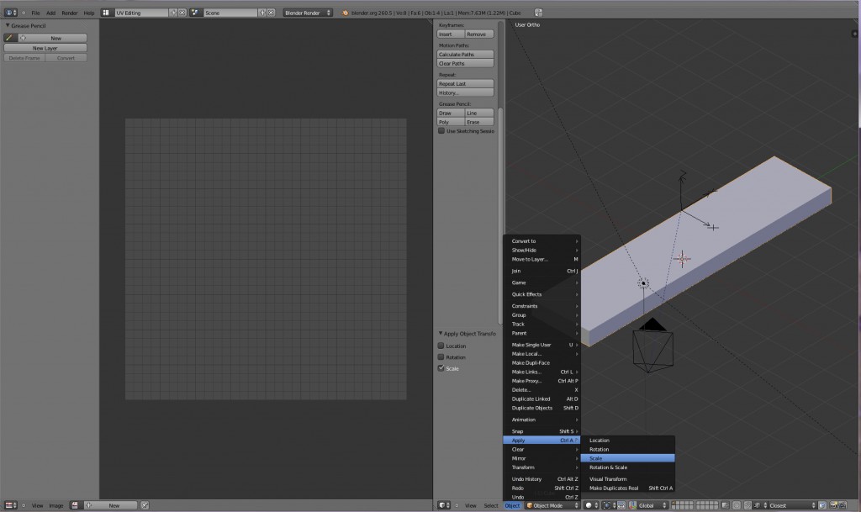Click the pivot point icon in 3D view header
Image resolution: width=861 pixels, height=512 pixels.
[x=607, y=504]
